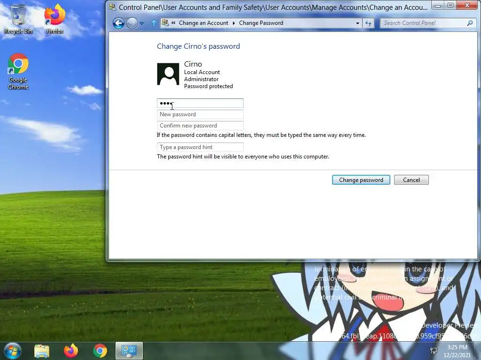Click the New password field
The image size is (481, 360).
(200, 114)
